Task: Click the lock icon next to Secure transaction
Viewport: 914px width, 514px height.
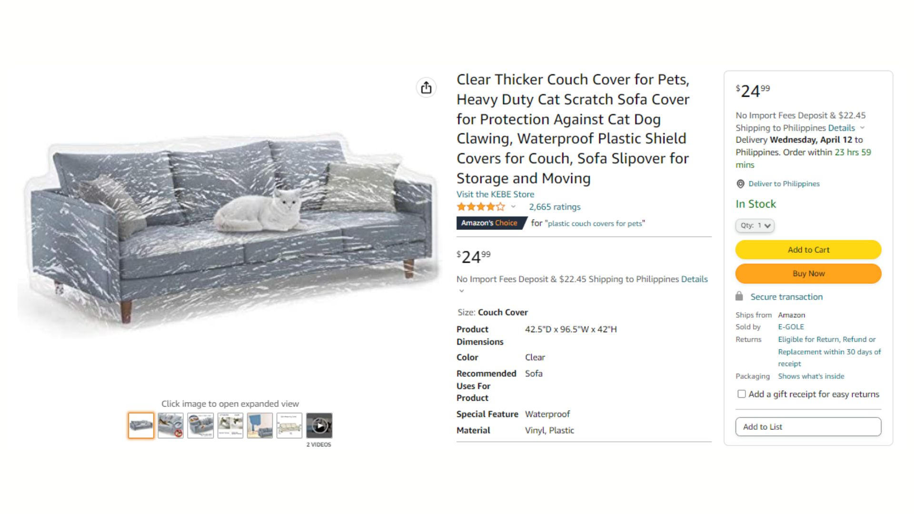Action: [x=739, y=296]
